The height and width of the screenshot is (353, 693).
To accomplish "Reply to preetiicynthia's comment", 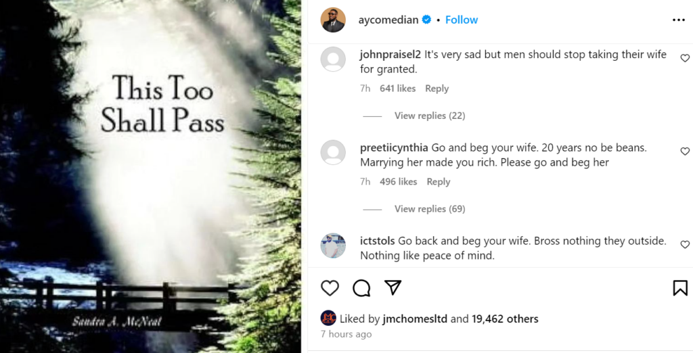I will pos(438,182).
